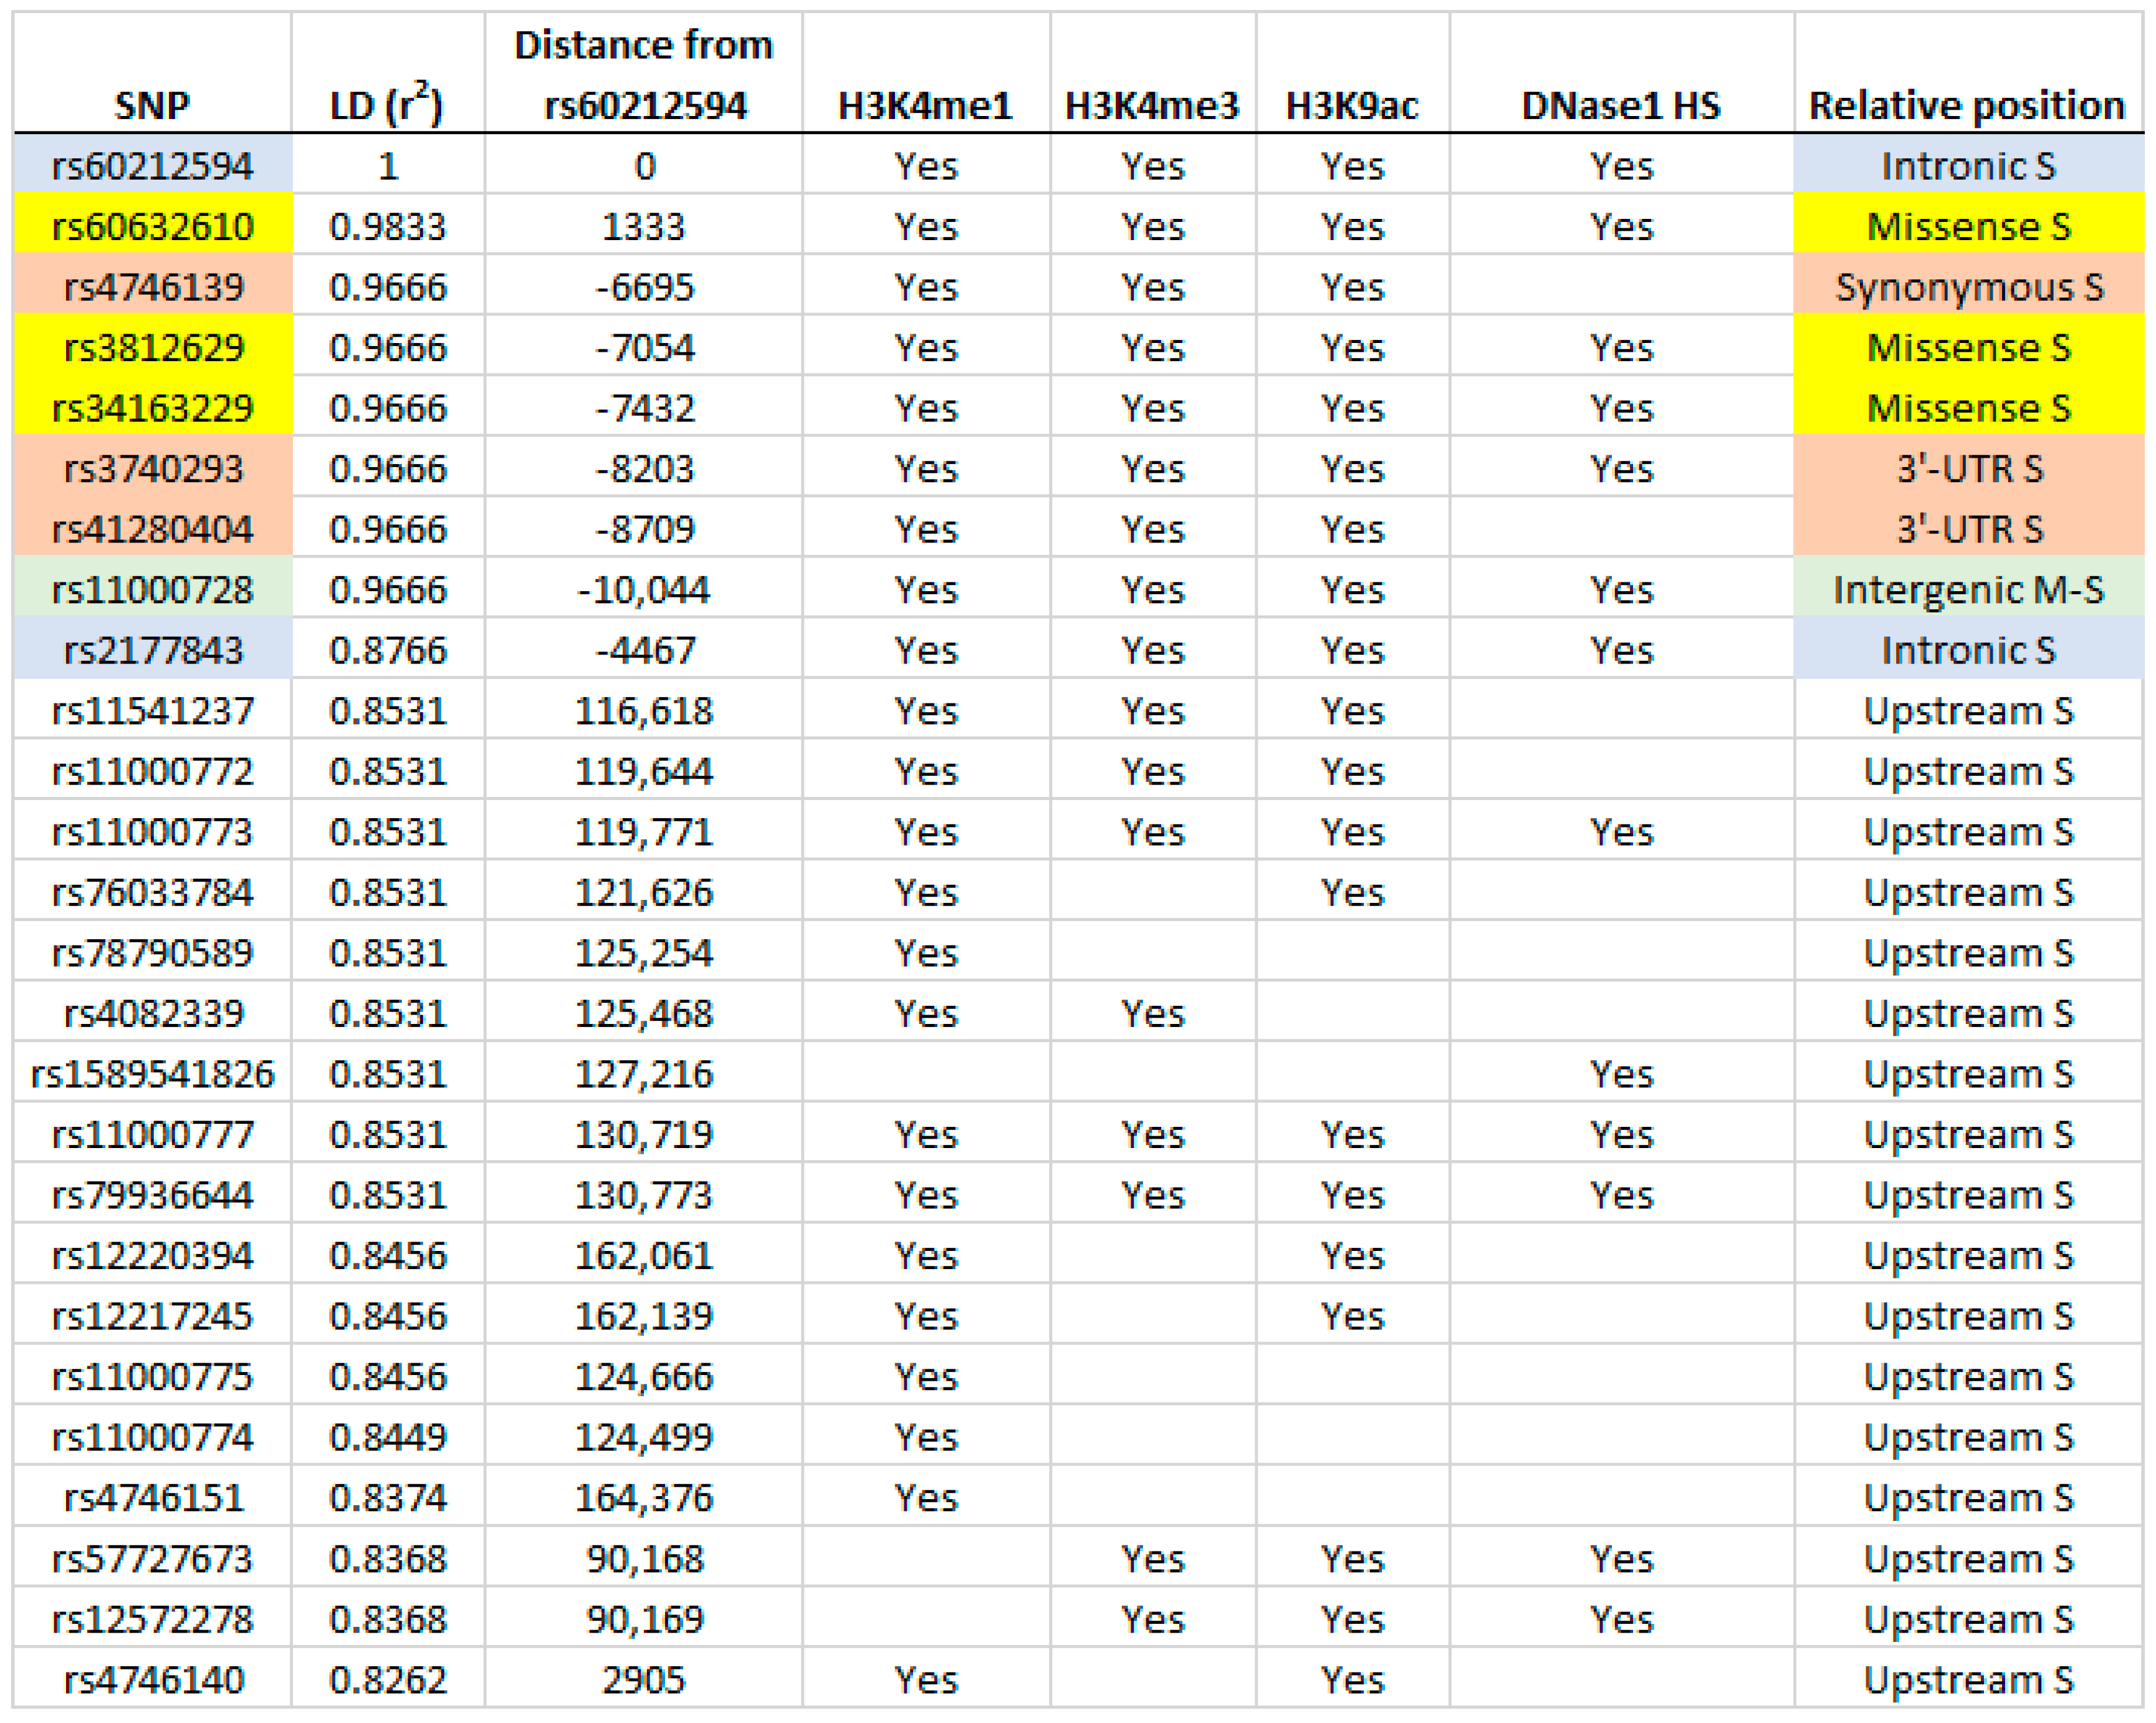Screen dimensions: 2156x1723
Task: Click the rs41280404 orange SNP cell
Action: [152, 529]
